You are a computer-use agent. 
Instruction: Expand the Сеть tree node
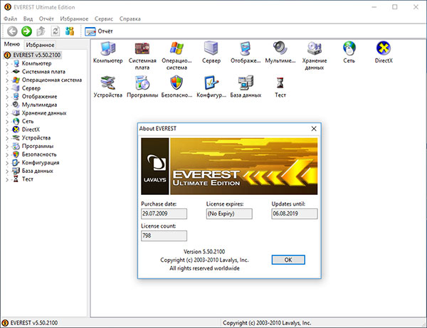click(7, 122)
